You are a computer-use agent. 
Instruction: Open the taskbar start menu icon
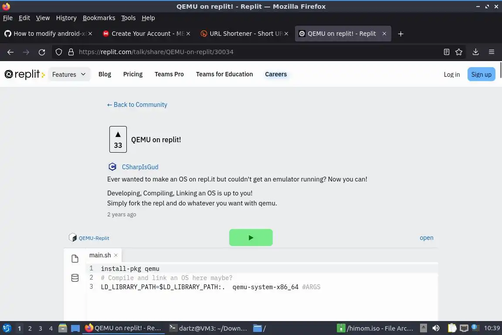tap(7, 328)
